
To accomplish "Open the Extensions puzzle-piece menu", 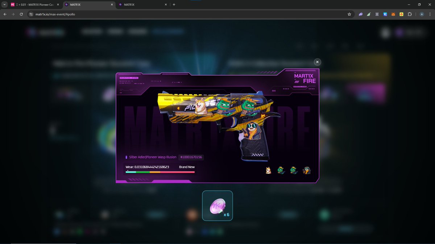I will point(410,14).
